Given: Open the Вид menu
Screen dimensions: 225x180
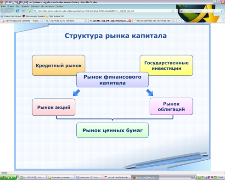Looking at the screenshot, I should [x=18, y=6].
